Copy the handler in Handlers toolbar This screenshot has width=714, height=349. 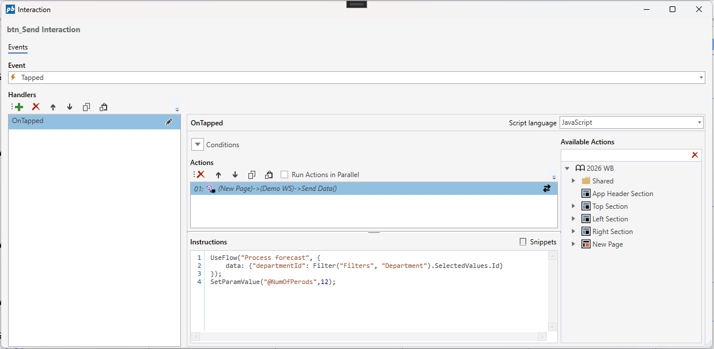(86, 107)
